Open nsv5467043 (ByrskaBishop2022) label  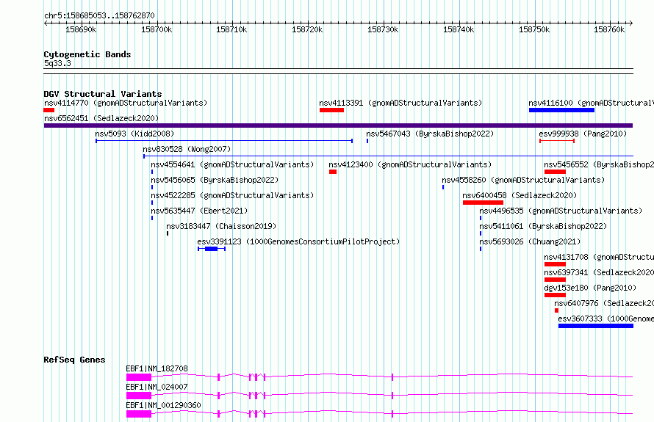coord(430,134)
